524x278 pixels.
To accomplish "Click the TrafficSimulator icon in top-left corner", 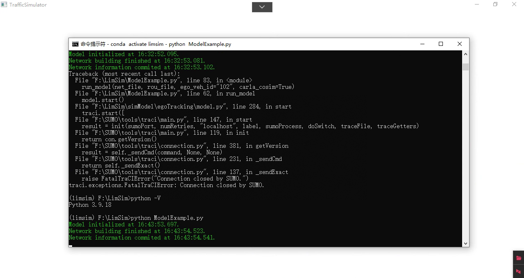I will coord(4,5).
